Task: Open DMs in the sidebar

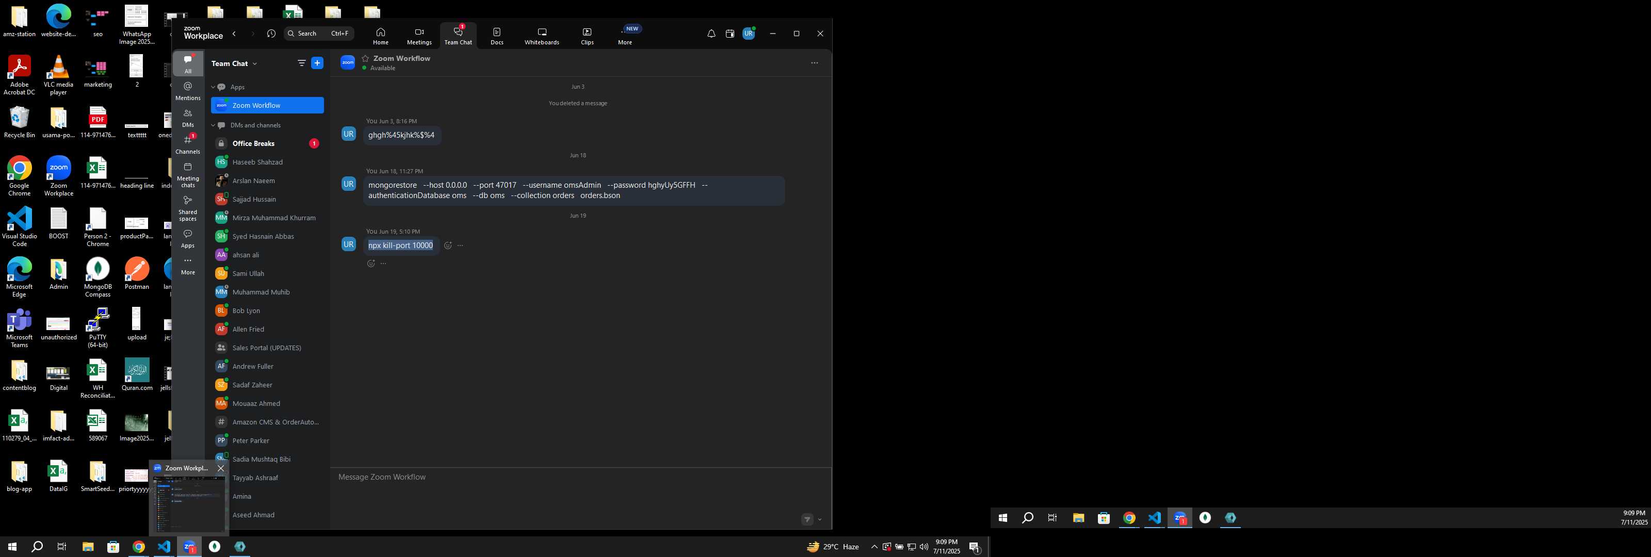Action: pos(188,118)
